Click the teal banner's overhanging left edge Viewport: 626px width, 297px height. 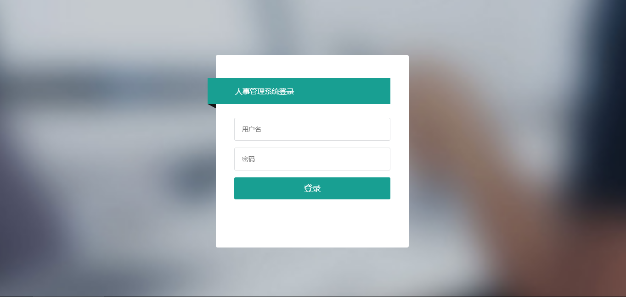click(x=212, y=91)
